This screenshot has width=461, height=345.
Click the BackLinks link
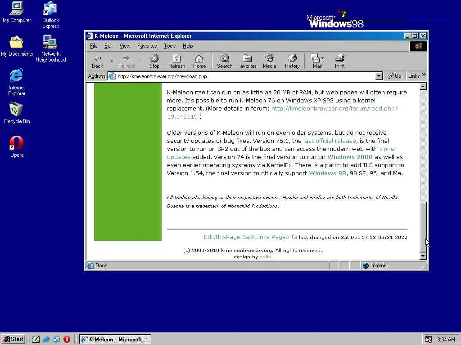pyautogui.click(x=256, y=237)
